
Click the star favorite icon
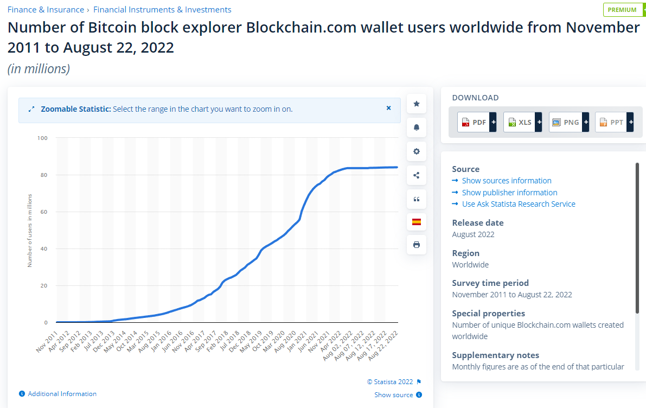click(x=416, y=104)
